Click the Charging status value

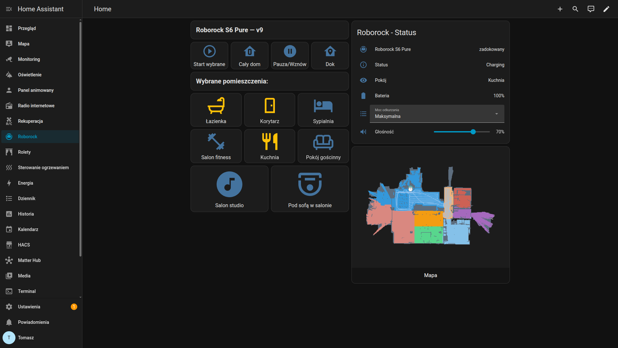pyautogui.click(x=495, y=65)
